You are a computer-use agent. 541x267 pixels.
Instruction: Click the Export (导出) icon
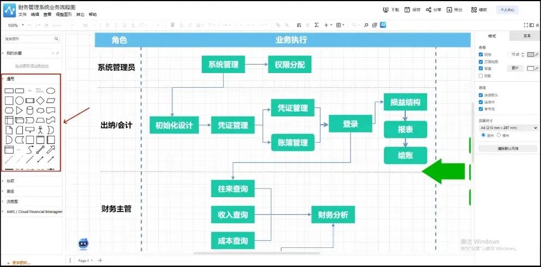click(449, 10)
